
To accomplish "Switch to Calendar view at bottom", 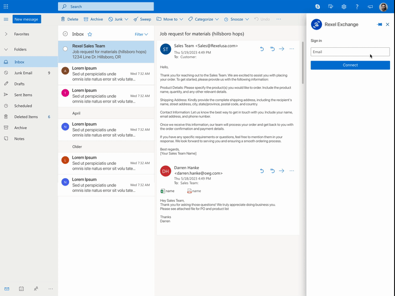I will click(21, 289).
